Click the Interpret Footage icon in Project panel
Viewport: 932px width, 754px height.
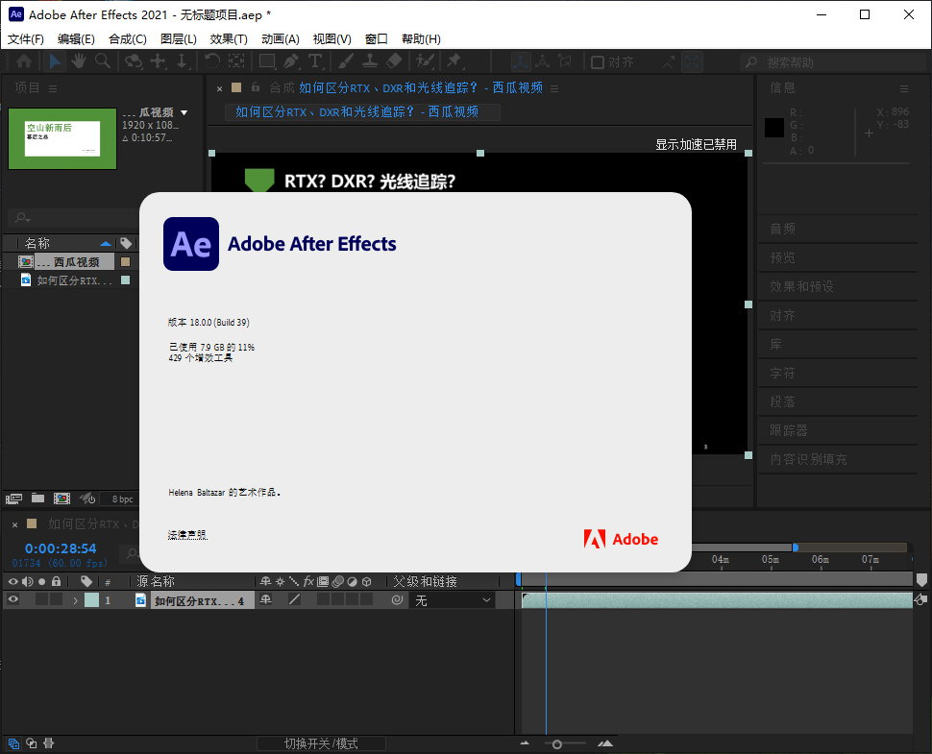tap(13, 499)
